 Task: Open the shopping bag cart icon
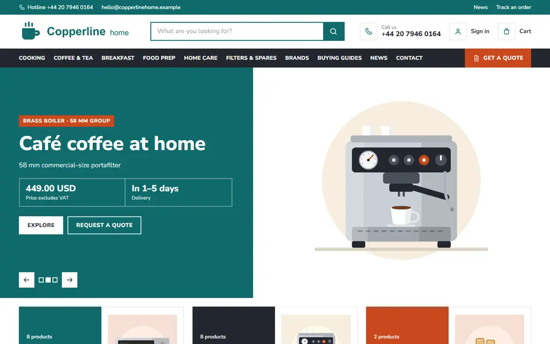coord(506,31)
